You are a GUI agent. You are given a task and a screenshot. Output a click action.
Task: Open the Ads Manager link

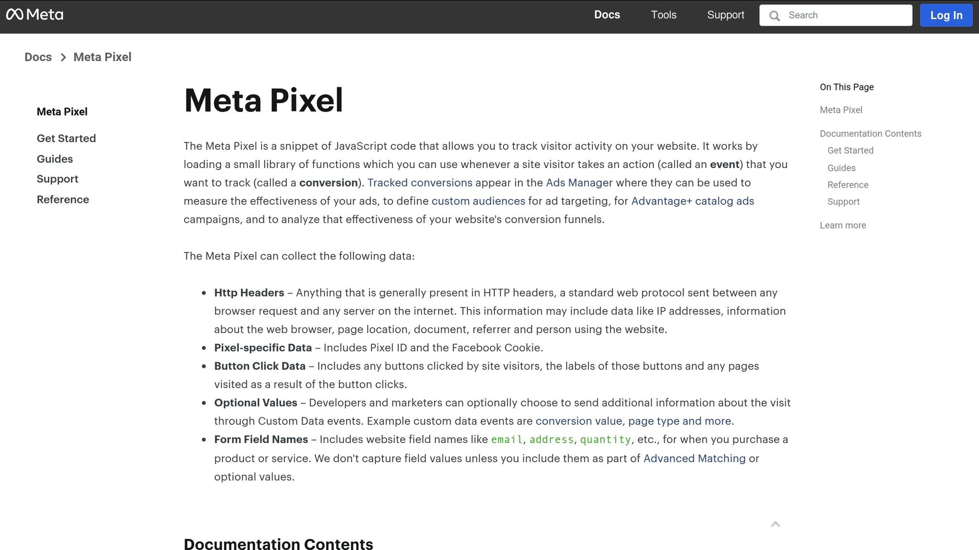[x=579, y=182]
